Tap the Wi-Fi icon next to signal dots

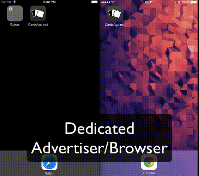click(x=113, y=2)
